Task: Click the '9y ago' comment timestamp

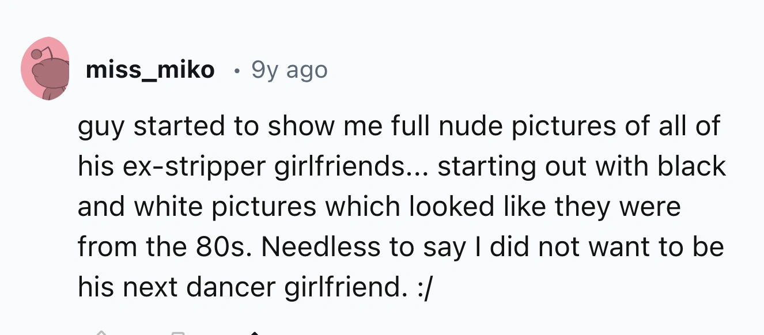Action: pos(290,70)
